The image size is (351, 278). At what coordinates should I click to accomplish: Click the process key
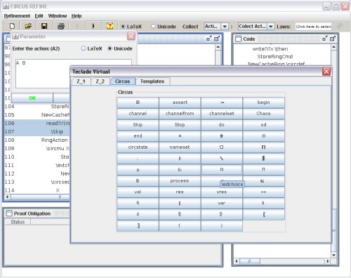pos(180,181)
